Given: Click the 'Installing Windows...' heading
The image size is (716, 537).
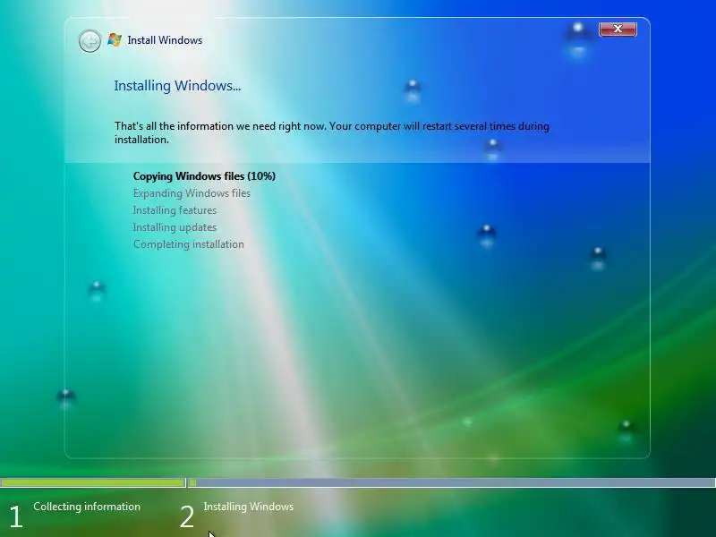Looking at the screenshot, I should (x=177, y=85).
